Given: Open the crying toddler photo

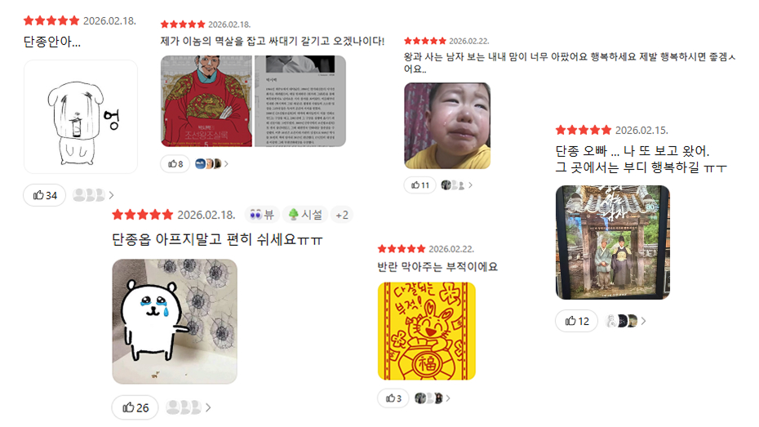Looking at the screenshot, I should point(447,126).
